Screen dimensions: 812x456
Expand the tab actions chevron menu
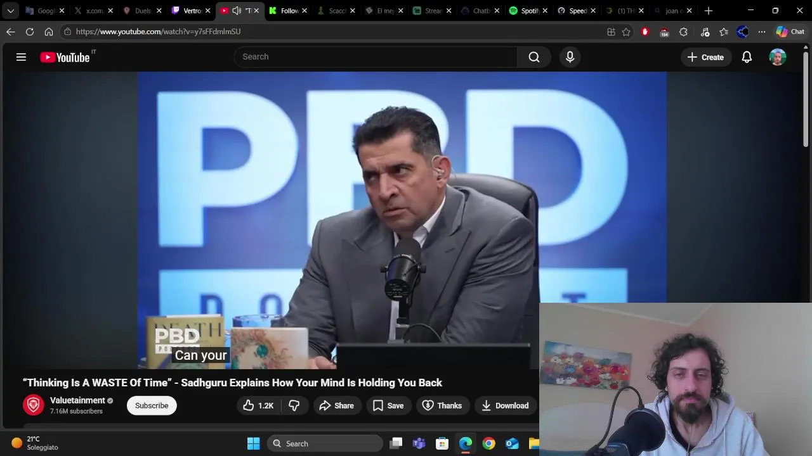(x=11, y=11)
